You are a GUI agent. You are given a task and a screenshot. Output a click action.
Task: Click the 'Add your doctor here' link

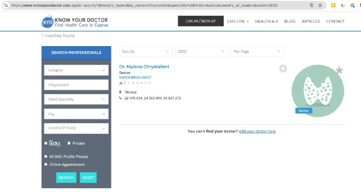(x=257, y=131)
